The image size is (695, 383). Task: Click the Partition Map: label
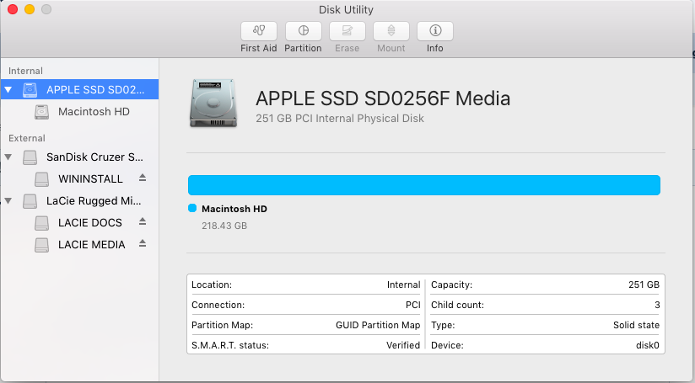[x=222, y=325]
